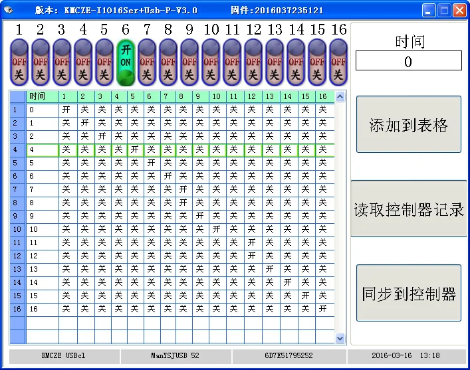This screenshot has height=370, width=470.
Task: Click status bar ID 6D7E51795252
Action: tap(289, 355)
